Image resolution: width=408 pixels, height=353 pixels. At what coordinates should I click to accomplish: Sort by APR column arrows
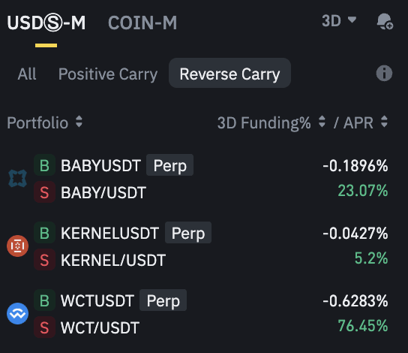[x=384, y=122]
